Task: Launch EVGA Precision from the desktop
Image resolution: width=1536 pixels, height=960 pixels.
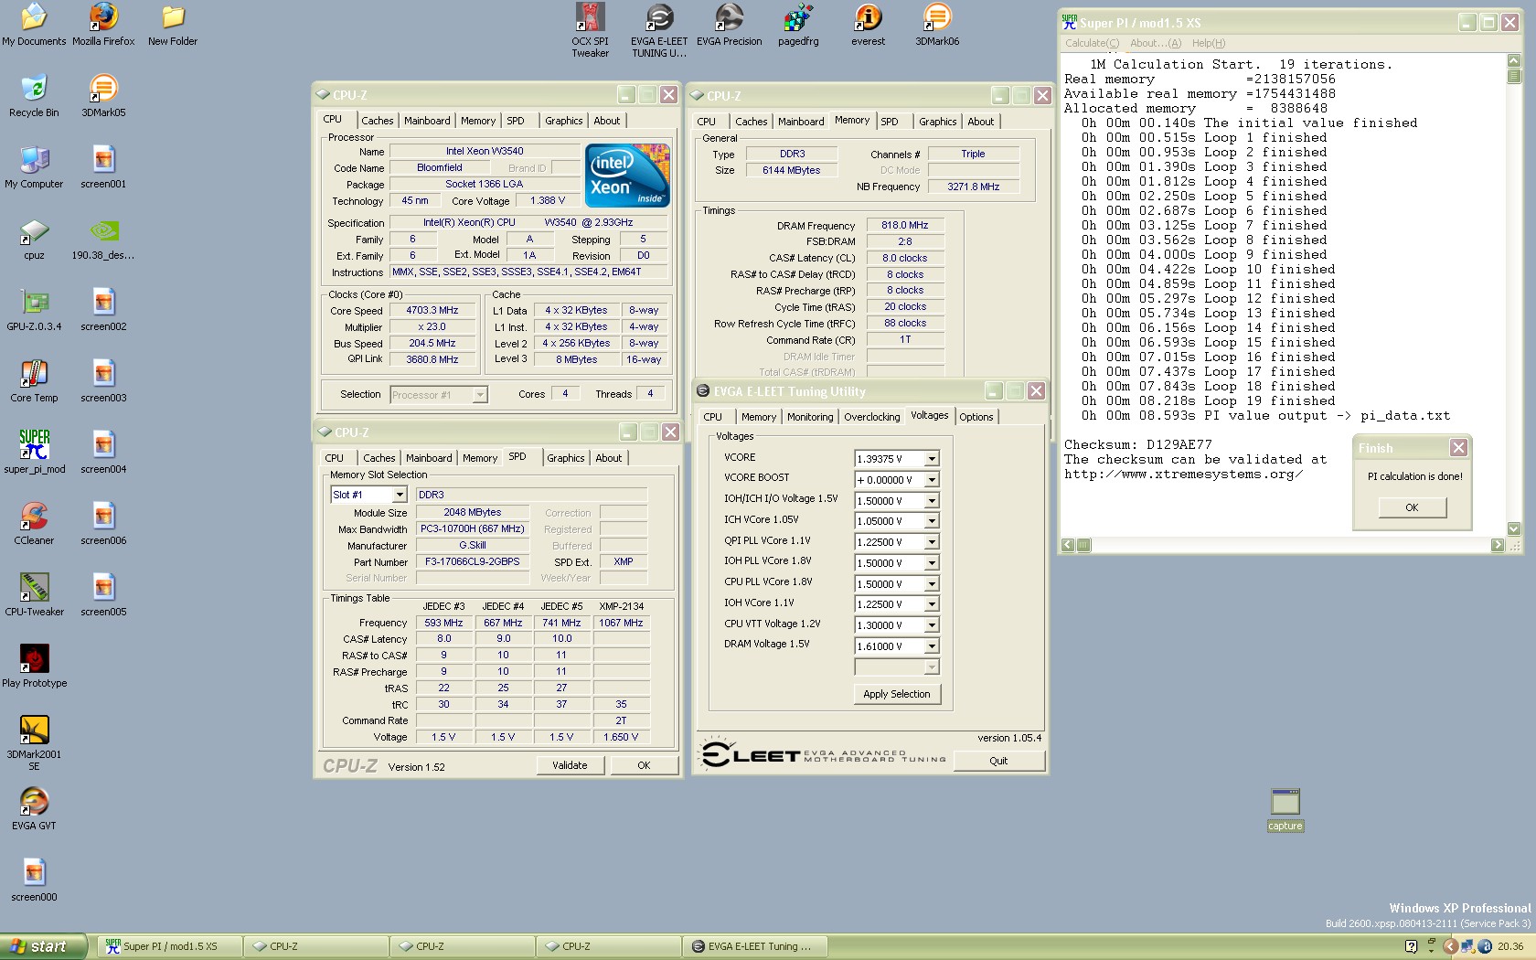Action: coord(729,25)
